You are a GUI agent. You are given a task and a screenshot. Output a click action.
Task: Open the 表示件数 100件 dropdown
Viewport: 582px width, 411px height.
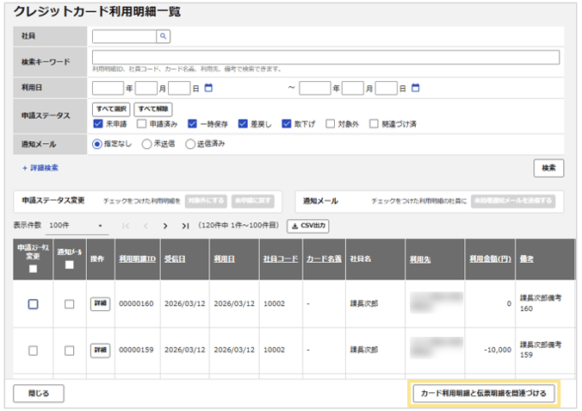77,226
